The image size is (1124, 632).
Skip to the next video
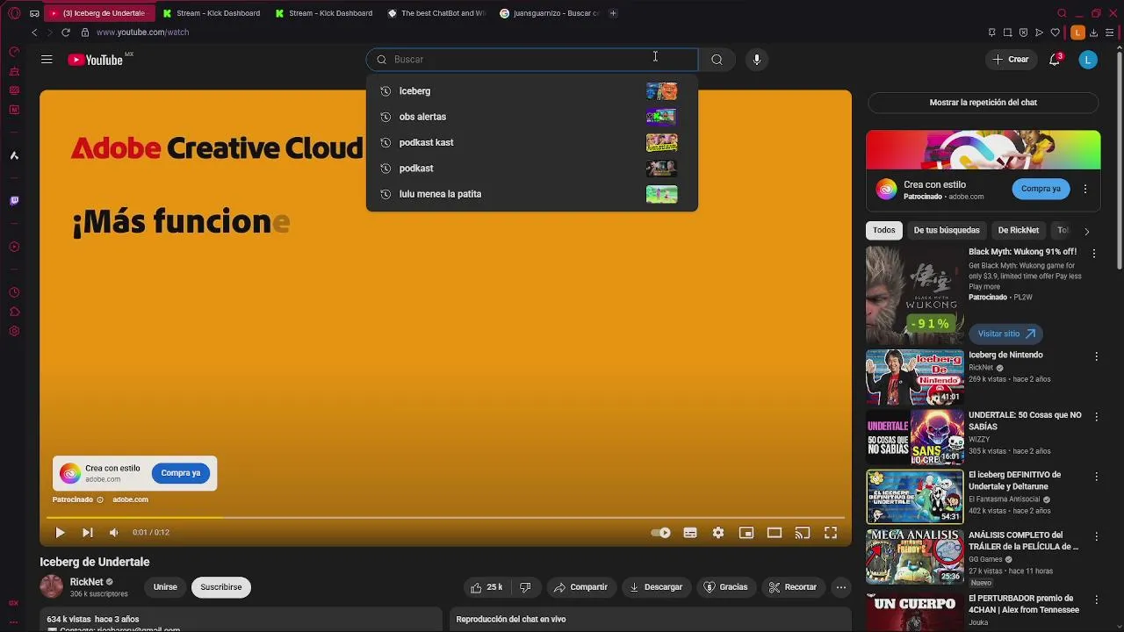[x=87, y=533]
